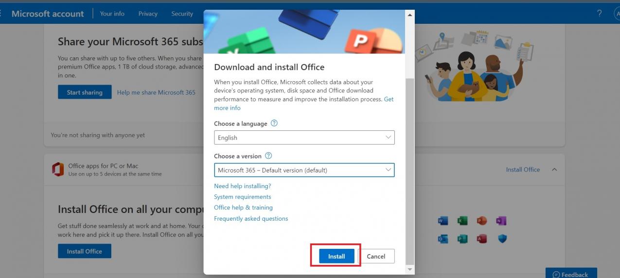This screenshot has width=620, height=278.
Task: Click the family sharing illustration
Action: [x=474, y=66]
